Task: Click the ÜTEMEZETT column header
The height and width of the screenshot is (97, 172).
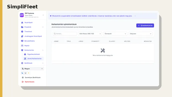Action: tap(95, 41)
